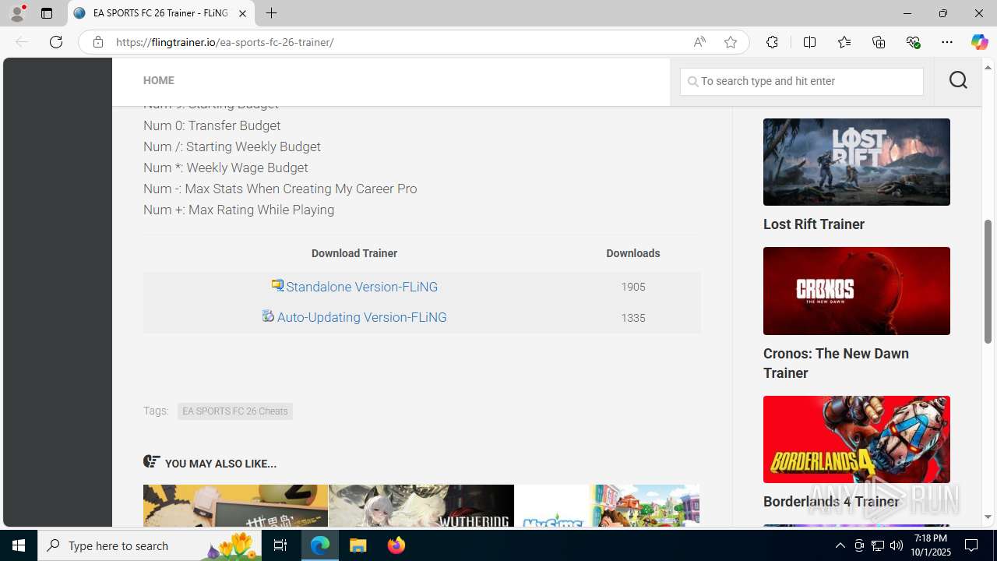Click the Download Trainer column header

(x=354, y=253)
